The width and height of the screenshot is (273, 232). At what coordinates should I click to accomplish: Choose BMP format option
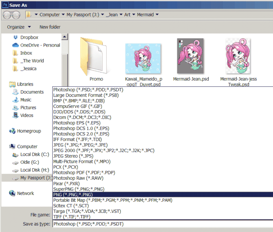[162, 101]
